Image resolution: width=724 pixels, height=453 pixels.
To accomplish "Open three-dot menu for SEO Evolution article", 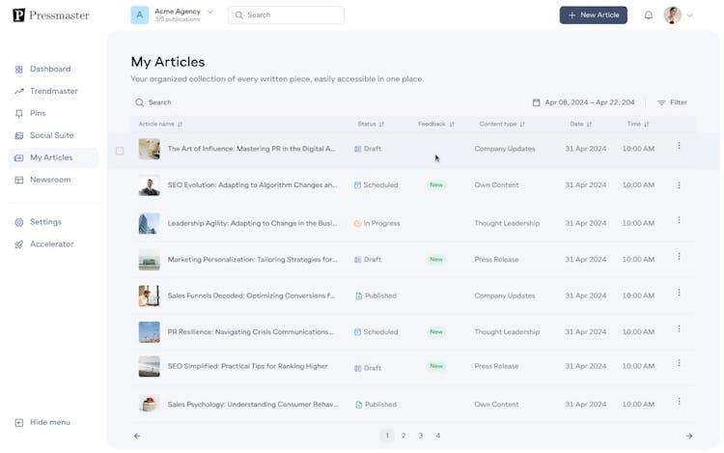I will click(679, 184).
